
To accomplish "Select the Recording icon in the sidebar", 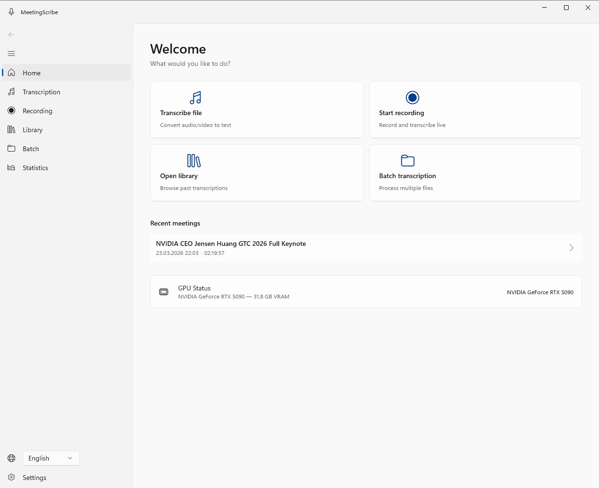I will tap(11, 110).
